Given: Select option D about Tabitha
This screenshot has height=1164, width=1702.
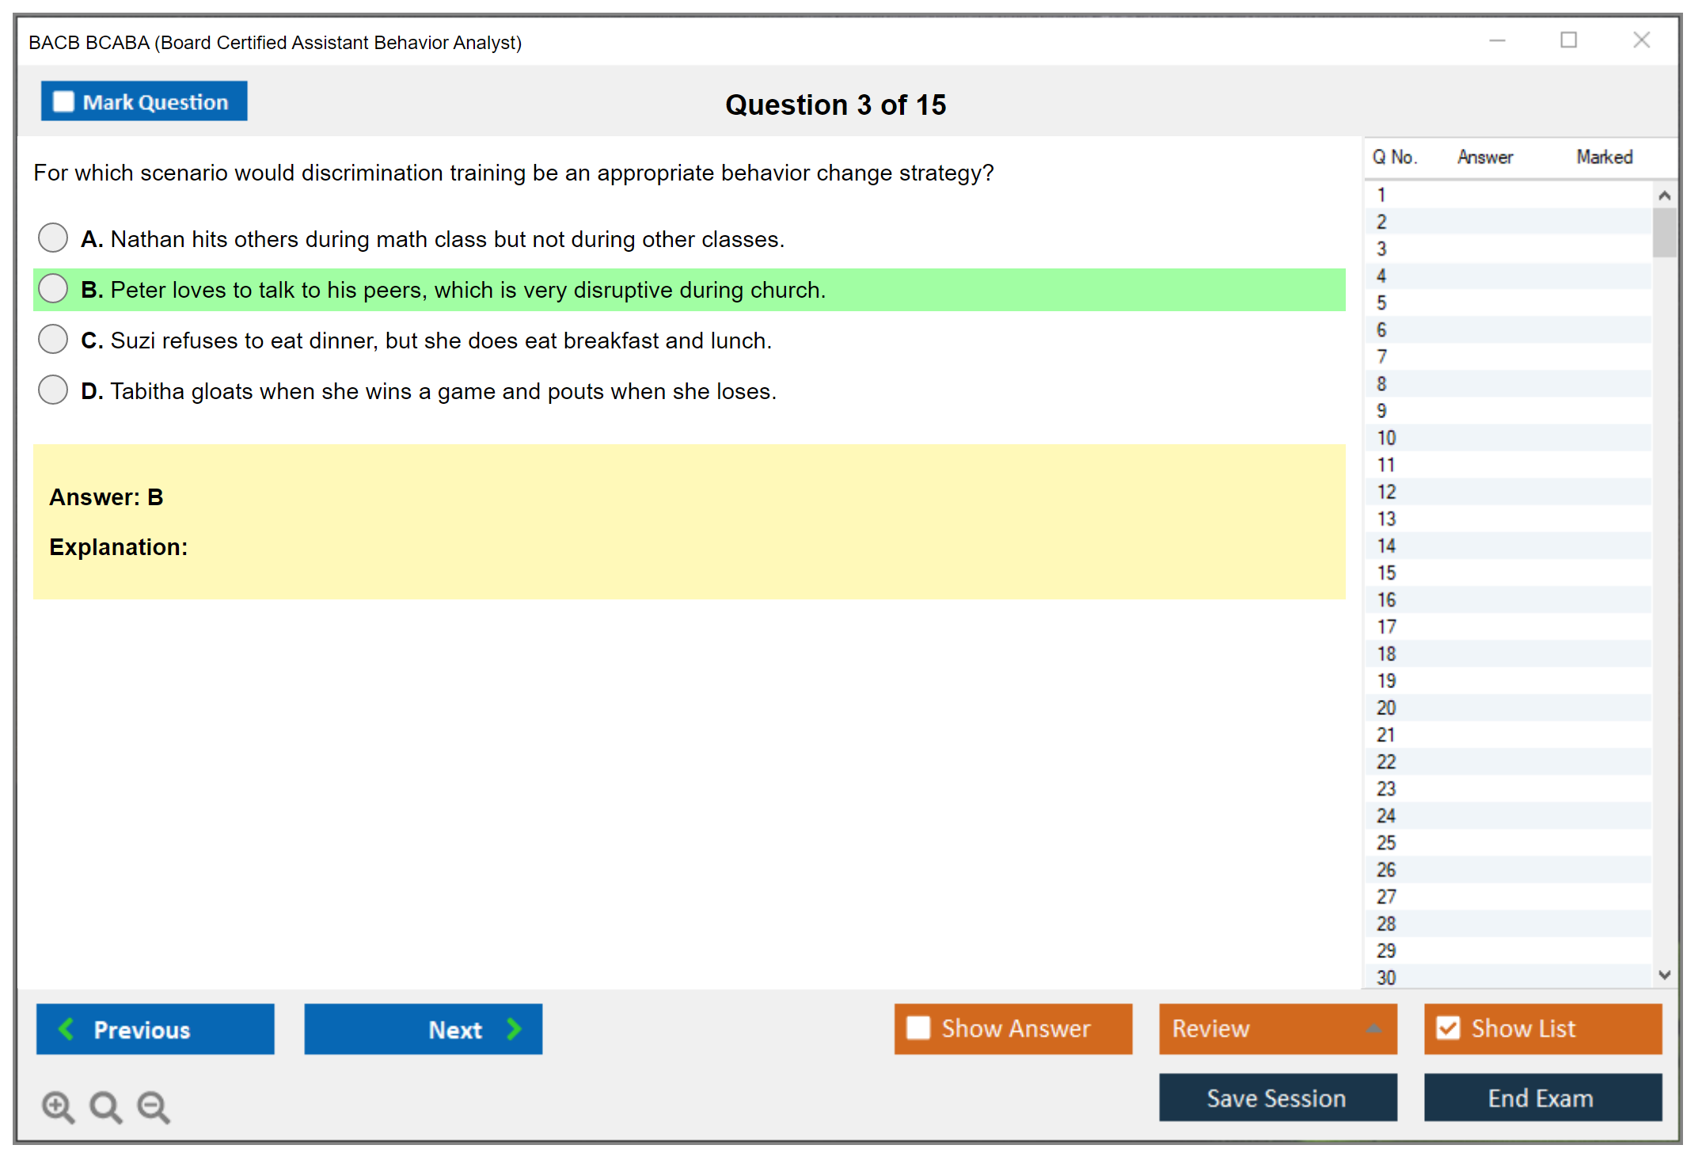Looking at the screenshot, I should [x=53, y=390].
